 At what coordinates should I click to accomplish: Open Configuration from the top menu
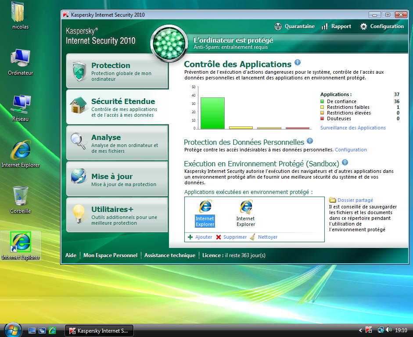382,26
